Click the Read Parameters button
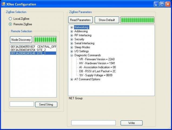Viewport: 172px width, 130px height. coord(80,20)
